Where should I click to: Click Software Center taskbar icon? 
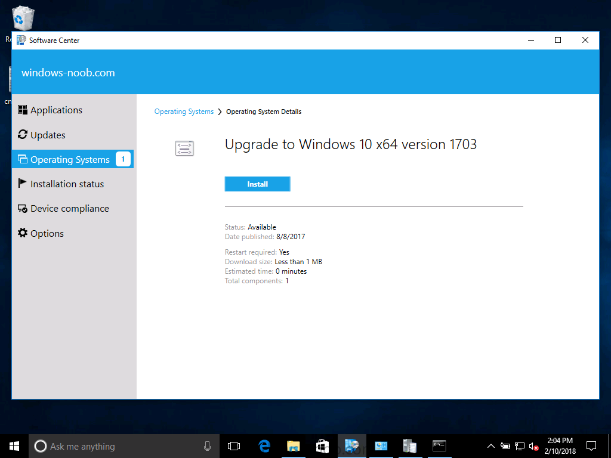click(x=352, y=446)
